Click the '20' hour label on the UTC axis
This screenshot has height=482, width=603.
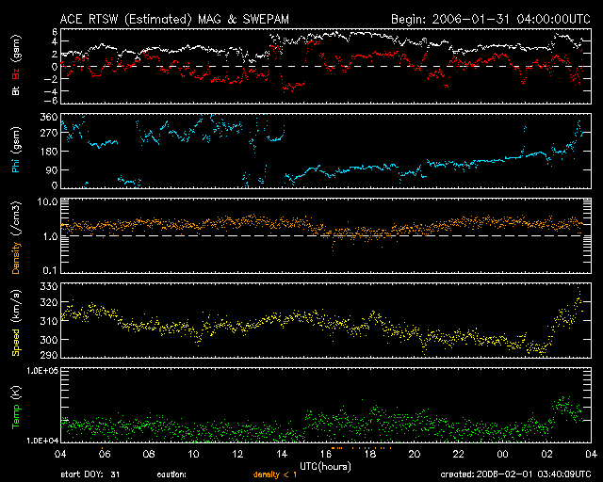(415, 455)
